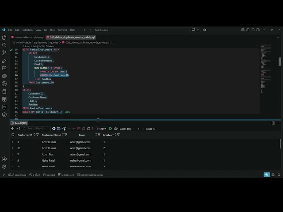Open the Help menu
Screen dimensions: 283x212
73,30
